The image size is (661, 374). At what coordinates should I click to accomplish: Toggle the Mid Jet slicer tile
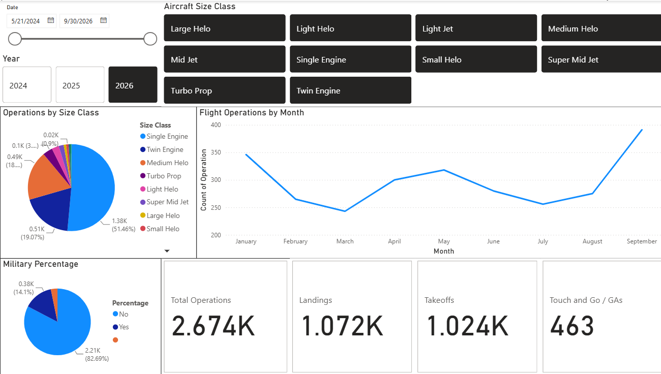coord(225,59)
